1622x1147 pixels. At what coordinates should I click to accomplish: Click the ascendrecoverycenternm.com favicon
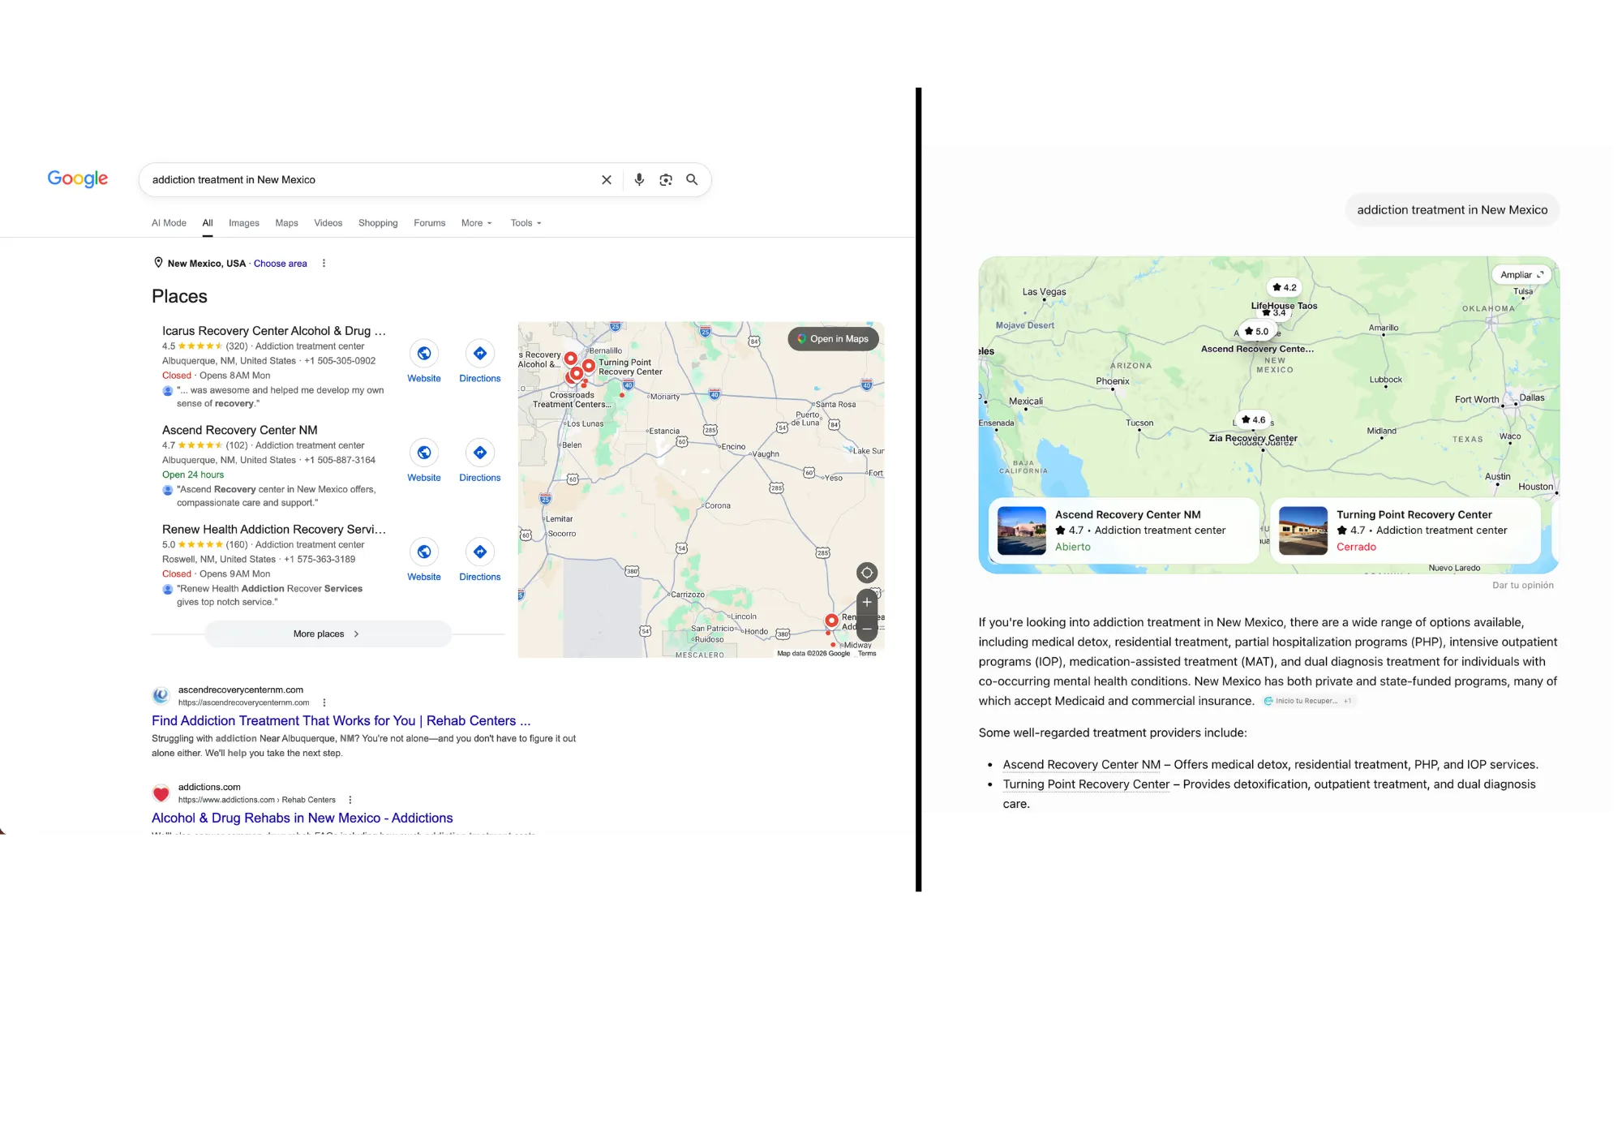pos(161,695)
